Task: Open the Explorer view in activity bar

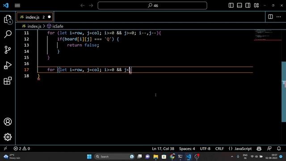Action: coord(8,19)
